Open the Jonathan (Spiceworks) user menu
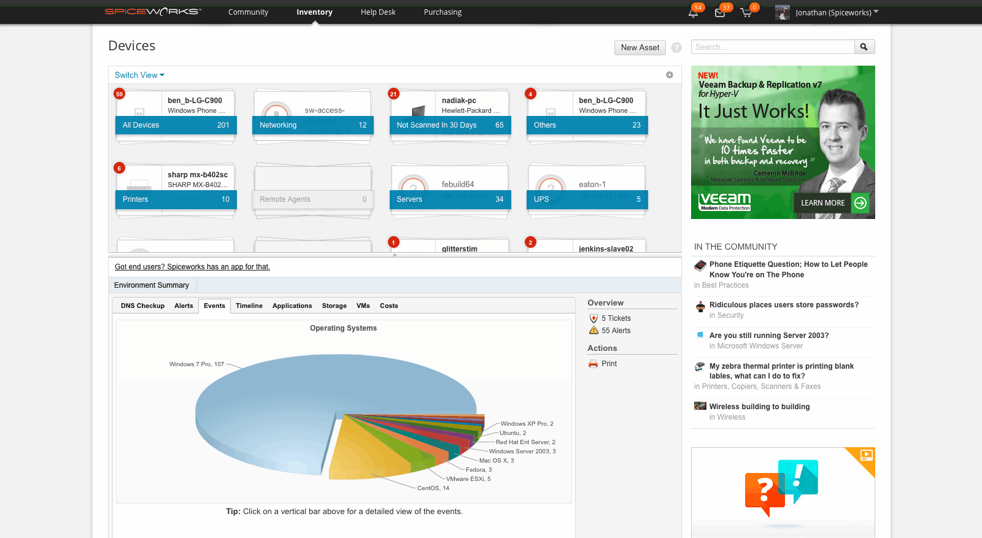The height and width of the screenshot is (538, 982). [837, 12]
